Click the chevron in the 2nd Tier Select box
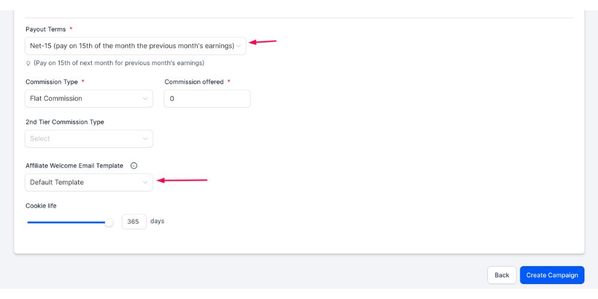This screenshot has height=299, width=598. (145, 139)
